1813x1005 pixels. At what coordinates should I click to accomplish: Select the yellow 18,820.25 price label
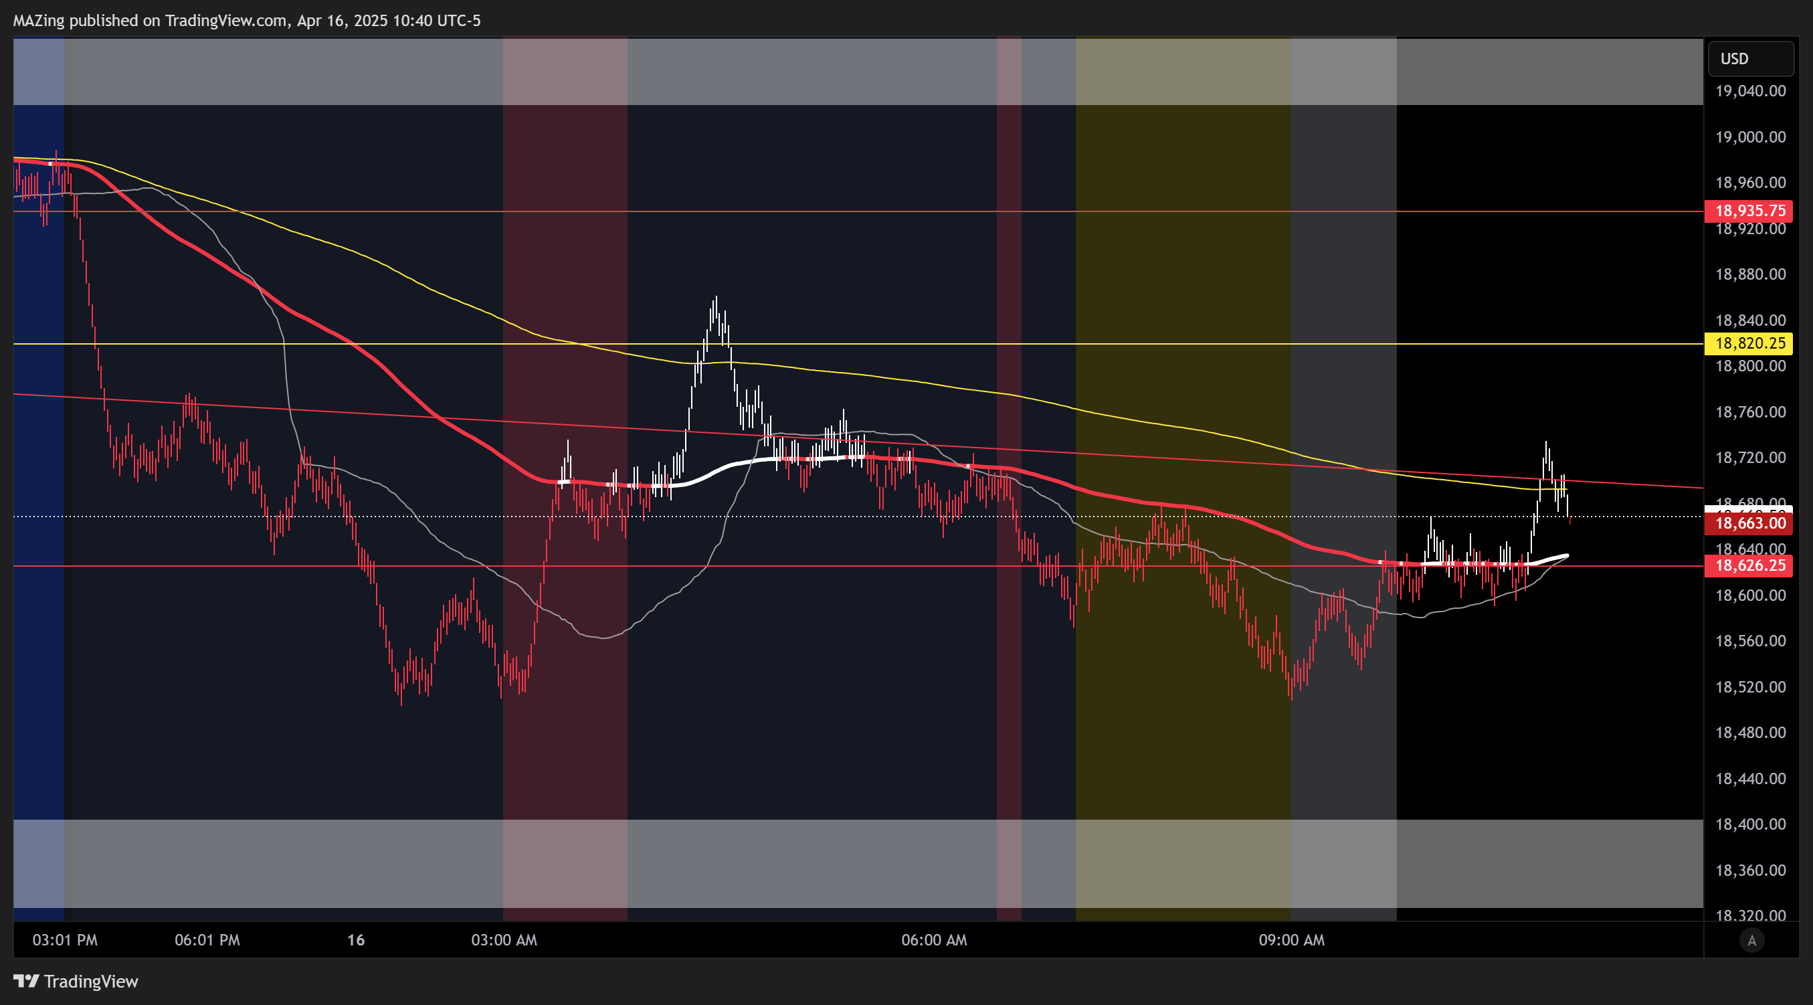(x=1749, y=343)
